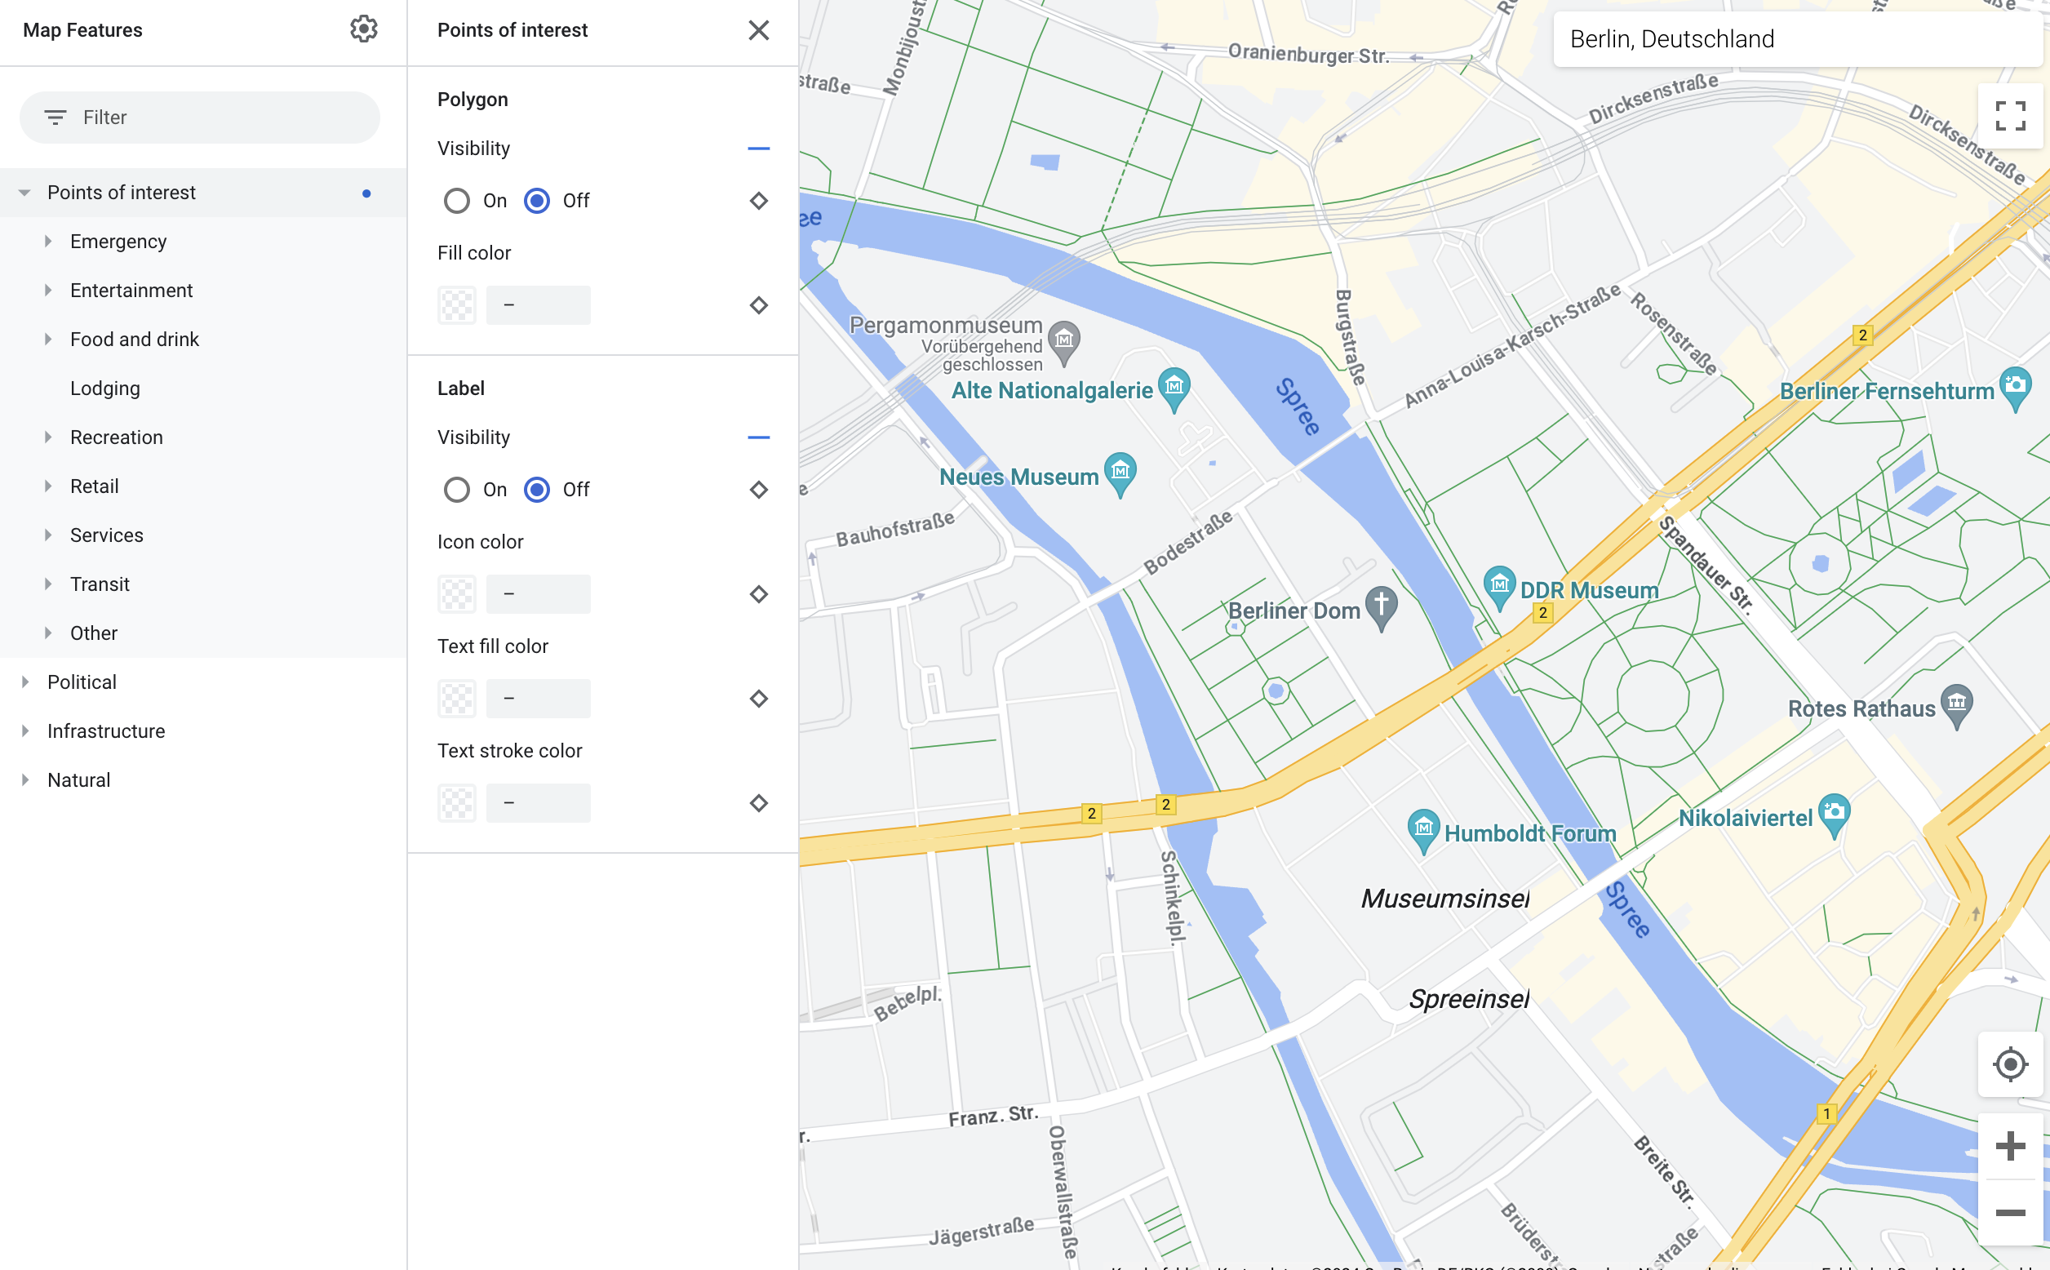The image size is (2050, 1270).
Task: Collapse the Points of interest tree
Action: pyautogui.click(x=25, y=193)
